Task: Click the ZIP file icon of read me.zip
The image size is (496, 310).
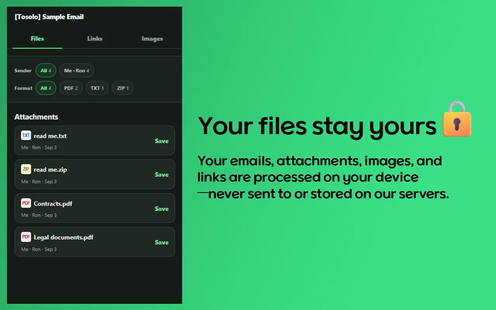Action: (26, 169)
